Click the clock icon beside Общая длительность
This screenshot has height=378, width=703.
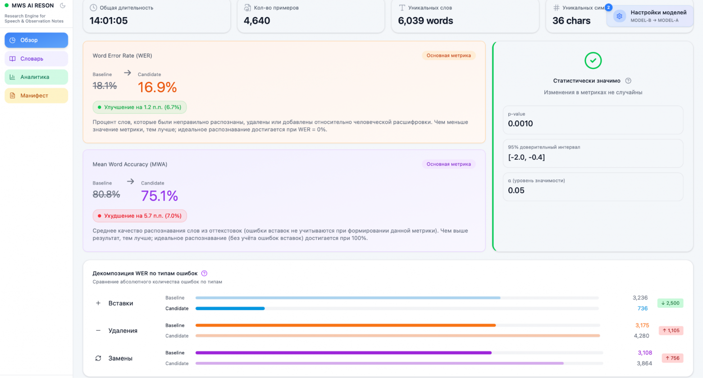click(x=93, y=8)
